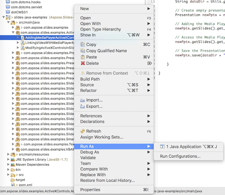Screen dimensions: 225x195
Task: Open the Build Path submenu
Action: coord(114,79)
